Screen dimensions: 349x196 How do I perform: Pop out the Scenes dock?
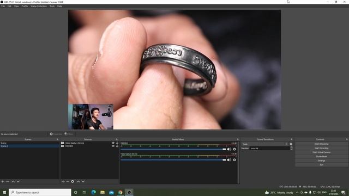[x=57, y=139]
